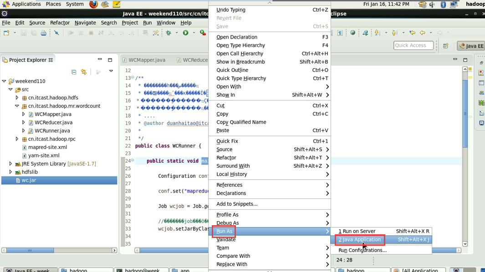Viewport: 485px width, 272px height.
Task: Click the hadoop@week taskbar button
Action: [142, 270]
